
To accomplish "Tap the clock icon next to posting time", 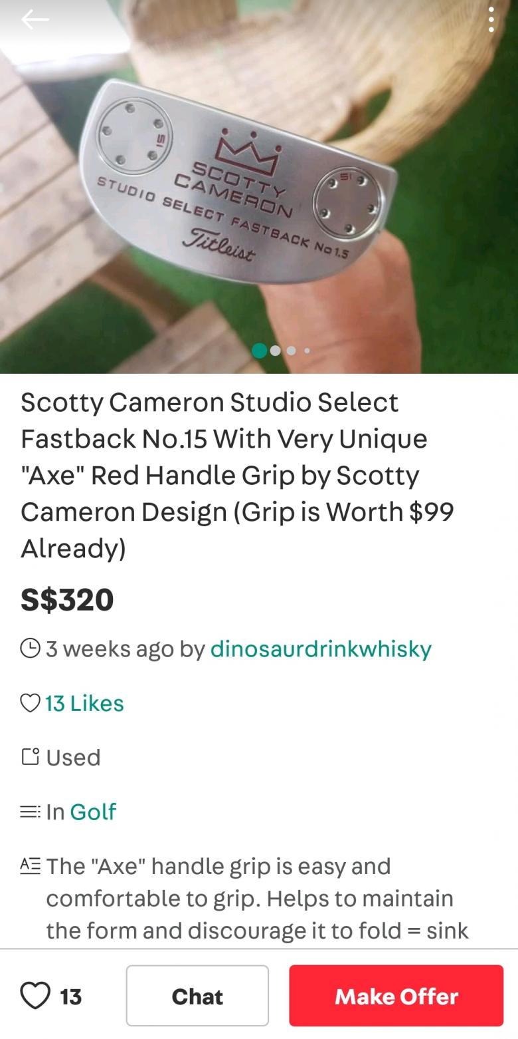I will 30,649.
